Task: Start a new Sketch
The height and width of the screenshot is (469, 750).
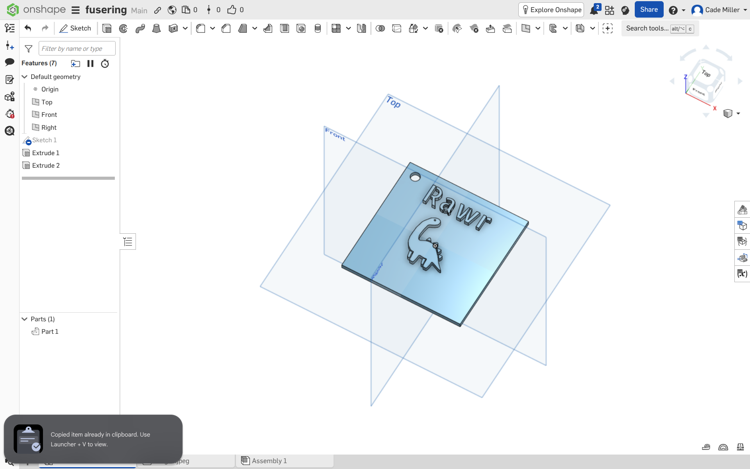Action: 75,28
